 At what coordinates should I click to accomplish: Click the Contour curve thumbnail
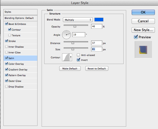point(66,57)
